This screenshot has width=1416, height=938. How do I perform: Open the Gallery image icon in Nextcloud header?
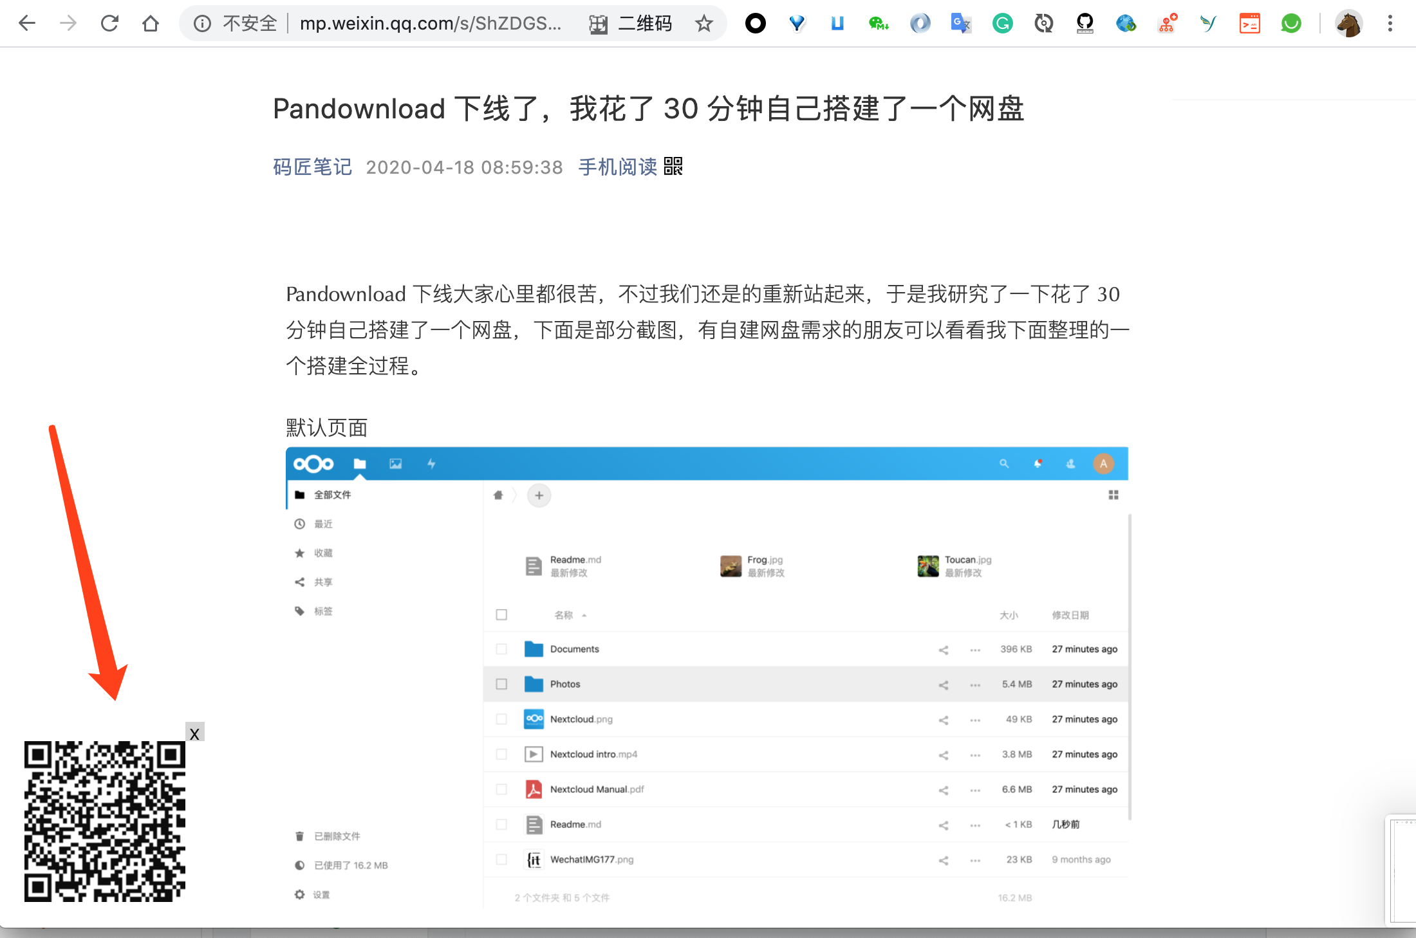(x=395, y=464)
